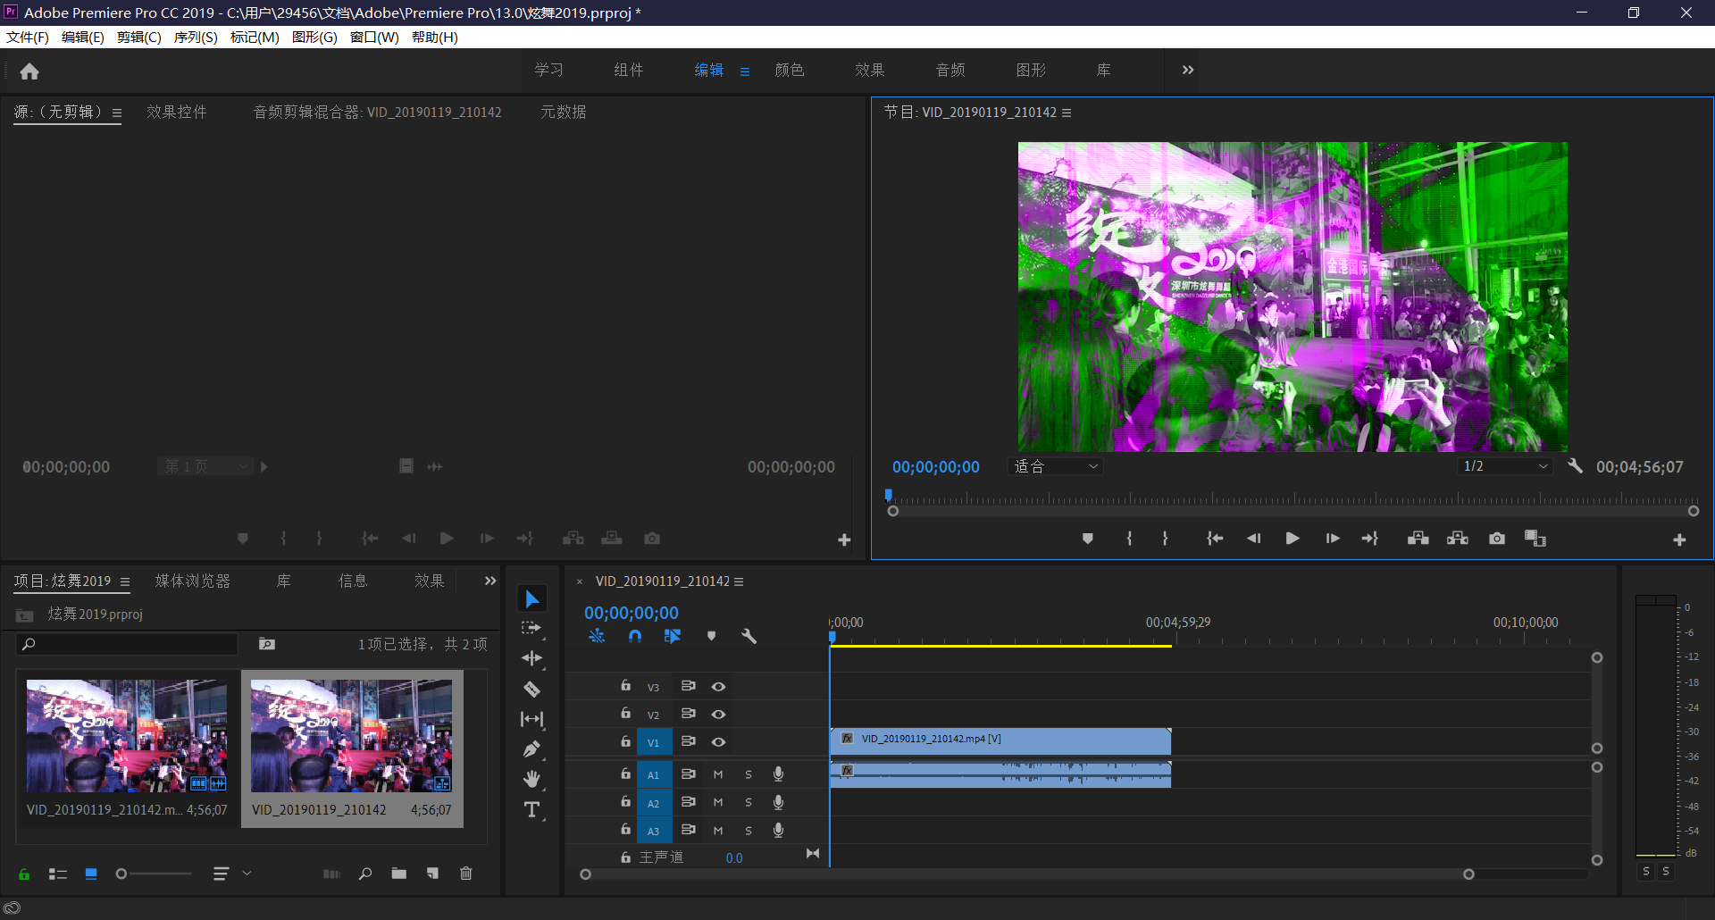
Task: Open the playback resolution dropdown showing 1/2
Action: pyautogui.click(x=1505, y=466)
